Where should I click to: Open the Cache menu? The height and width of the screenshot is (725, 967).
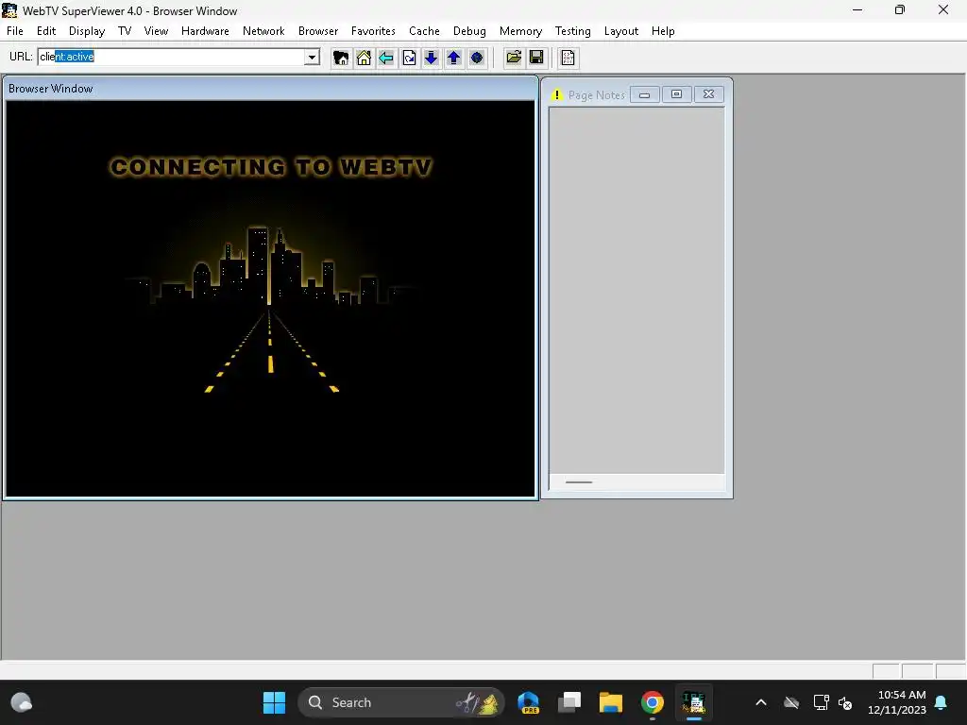(x=424, y=31)
